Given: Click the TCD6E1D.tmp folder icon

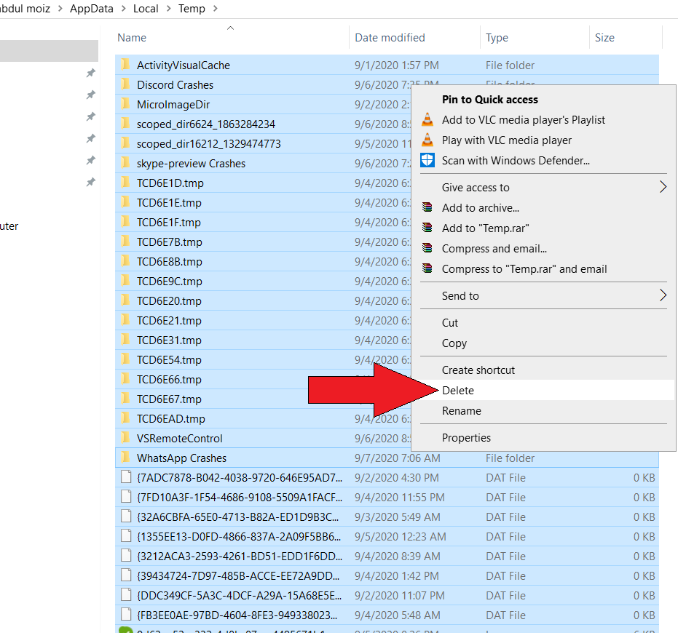Looking at the screenshot, I should pos(125,183).
